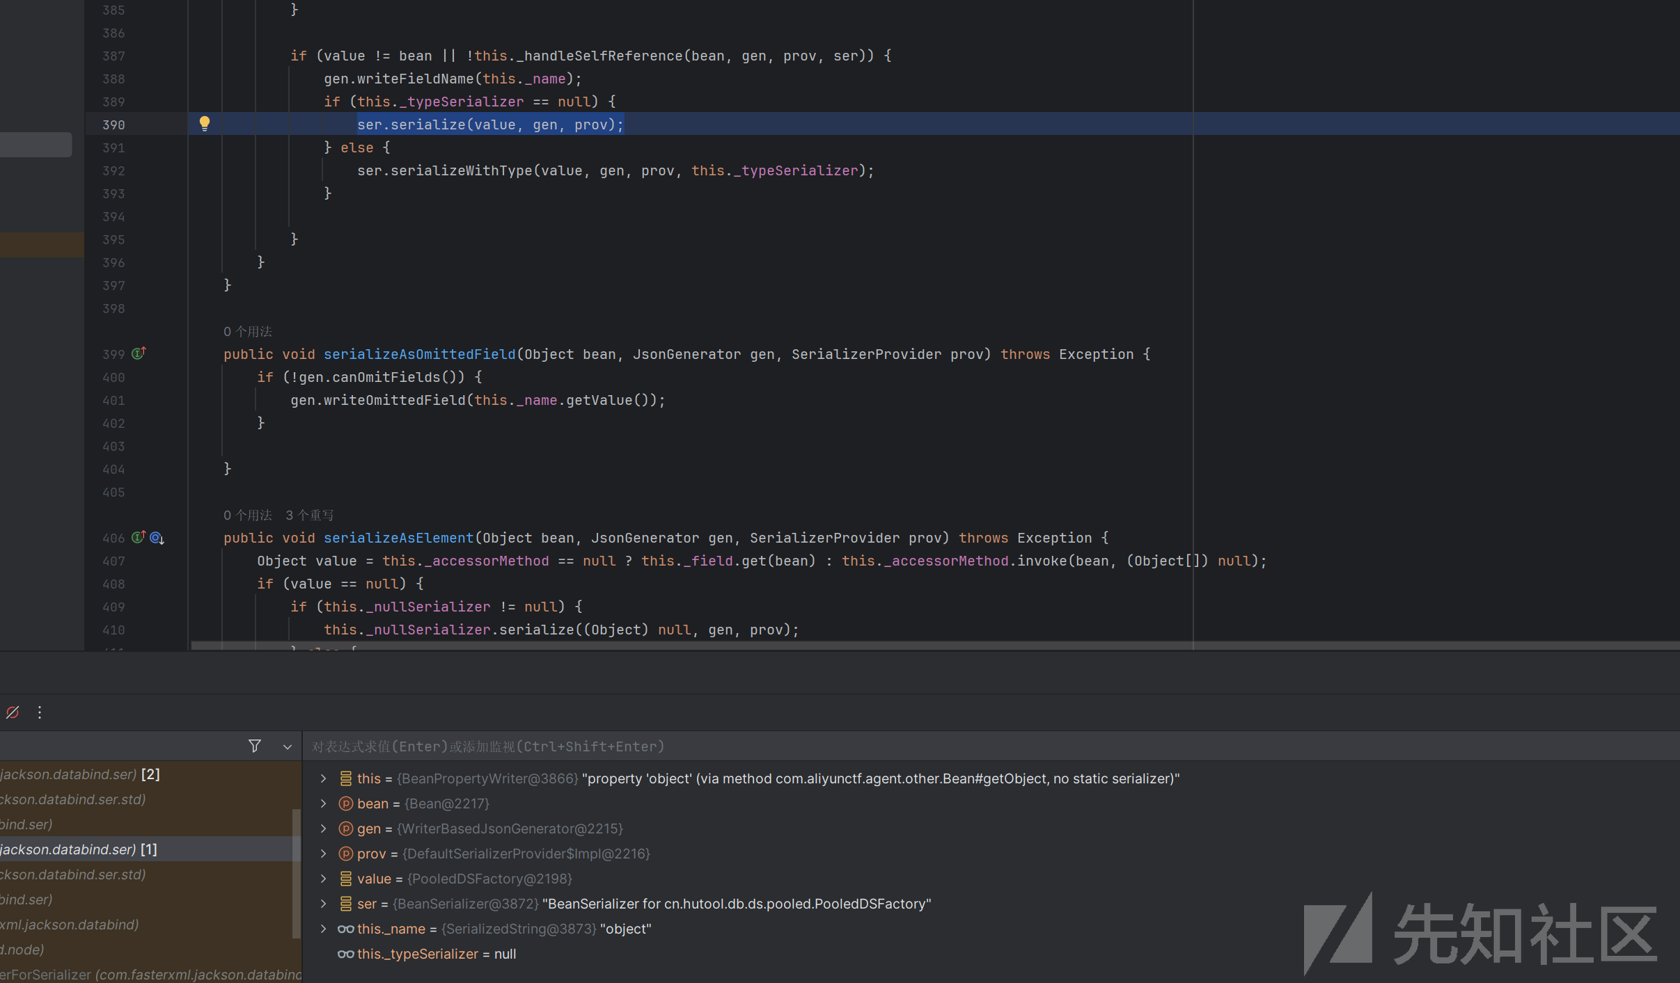
Task: Click 'ser.serialize(value, gen, prov);' on line 390
Action: [490, 125]
